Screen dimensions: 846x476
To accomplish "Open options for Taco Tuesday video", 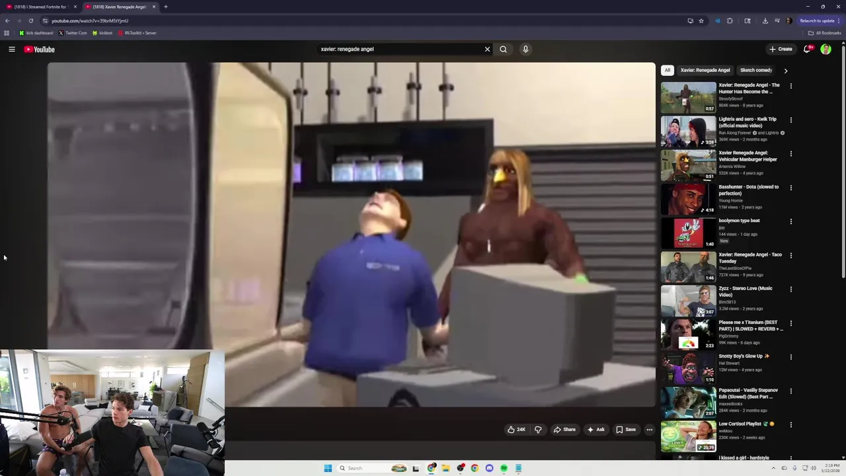I will click(x=790, y=255).
